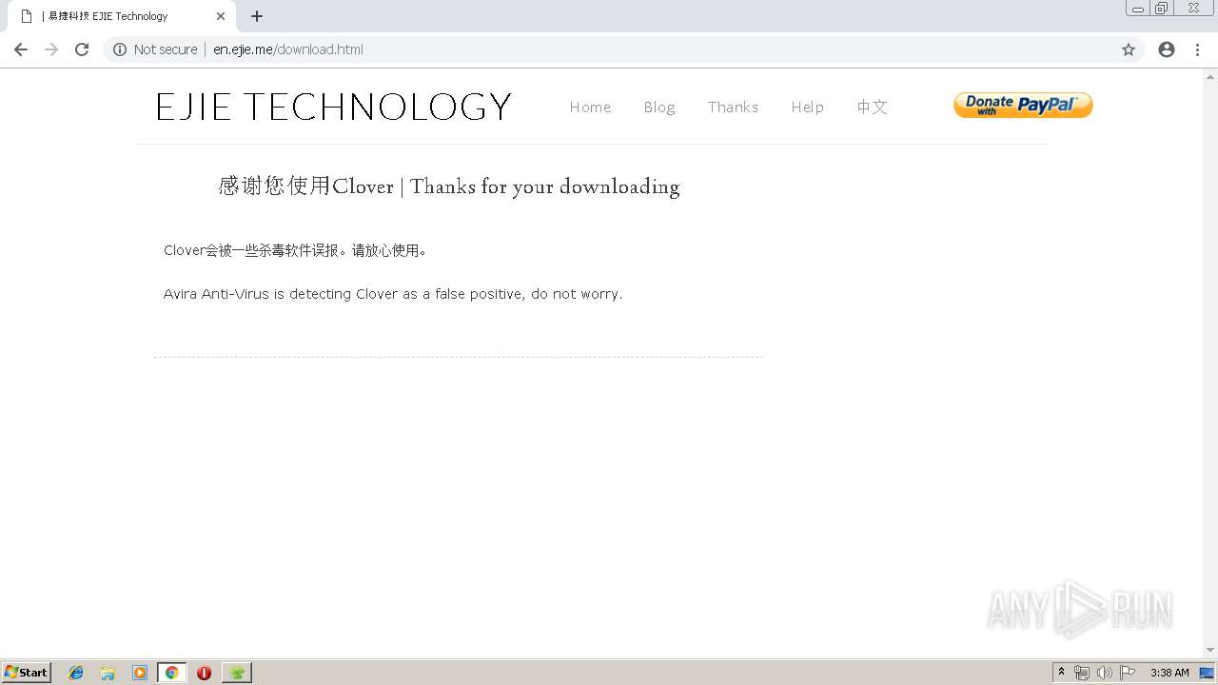The height and width of the screenshot is (685, 1218).
Task: Select the EJIE Technology browser tab
Action: point(120,16)
